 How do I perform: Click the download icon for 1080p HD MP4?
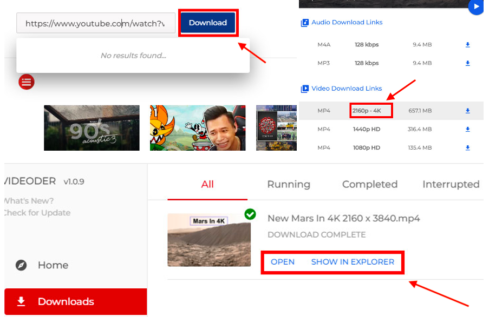[467, 147]
